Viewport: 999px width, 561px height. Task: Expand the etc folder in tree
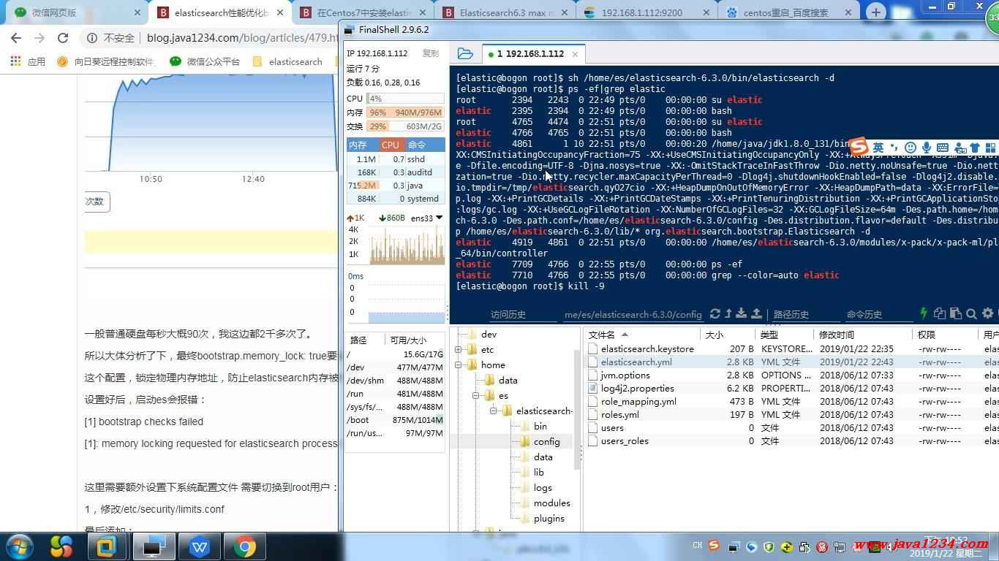tap(458, 350)
